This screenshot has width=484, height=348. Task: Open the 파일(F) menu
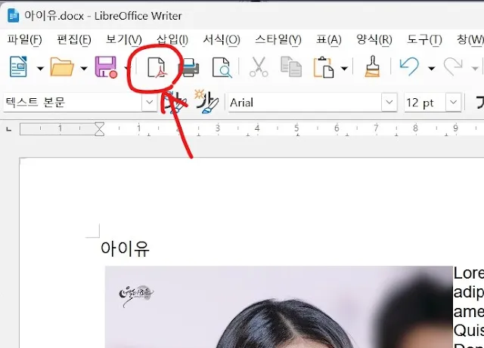click(24, 39)
